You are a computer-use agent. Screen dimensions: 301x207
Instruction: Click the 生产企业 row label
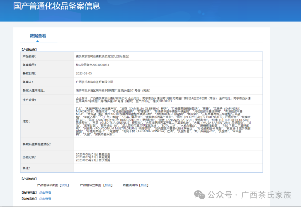click(29, 100)
